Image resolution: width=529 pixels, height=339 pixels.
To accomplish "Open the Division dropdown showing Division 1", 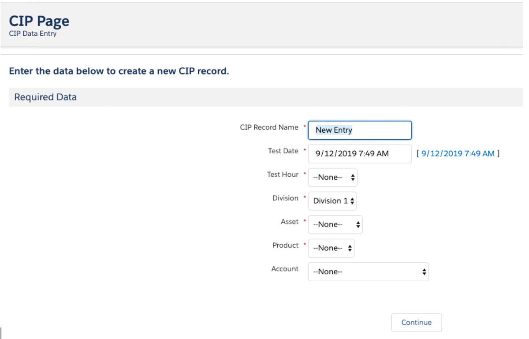I will pyautogui.click(x=332, y=201).
